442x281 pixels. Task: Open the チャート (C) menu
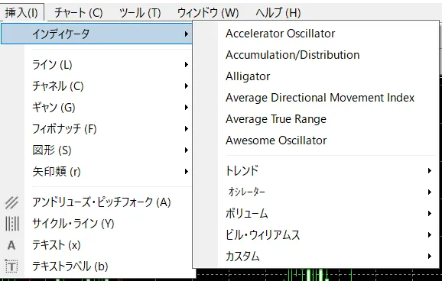(79, 13)
